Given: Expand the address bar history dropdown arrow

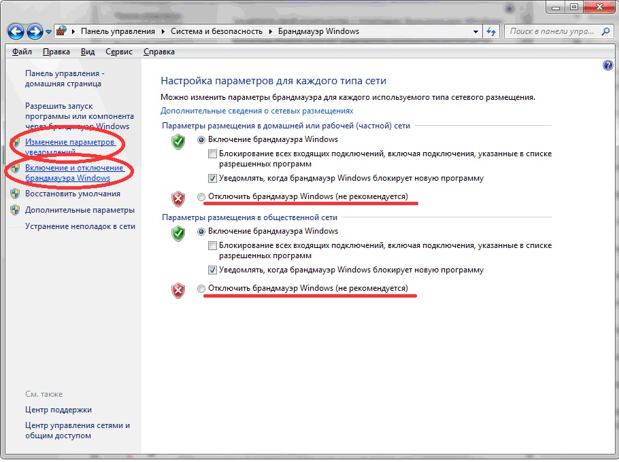Looking at the screenshot, I should pos(475,31).
